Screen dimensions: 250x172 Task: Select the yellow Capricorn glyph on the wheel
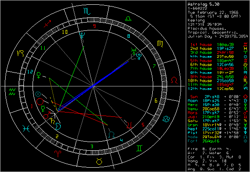[20, 53]
